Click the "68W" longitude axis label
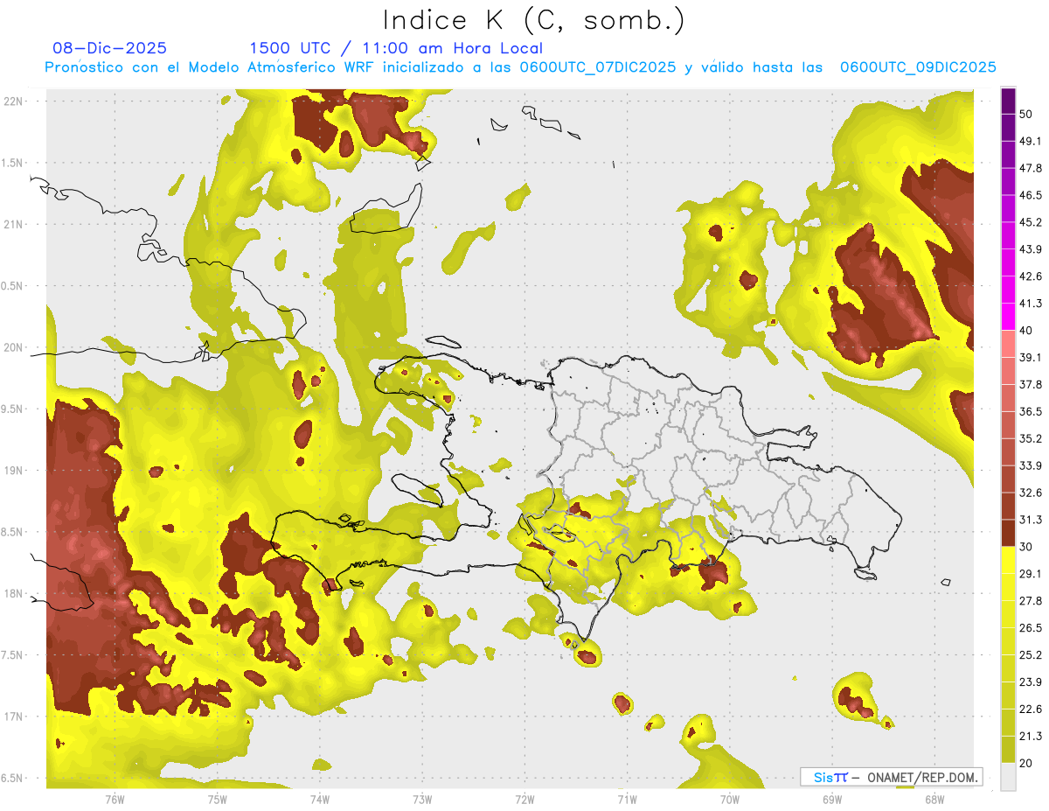 pos(934,800)
